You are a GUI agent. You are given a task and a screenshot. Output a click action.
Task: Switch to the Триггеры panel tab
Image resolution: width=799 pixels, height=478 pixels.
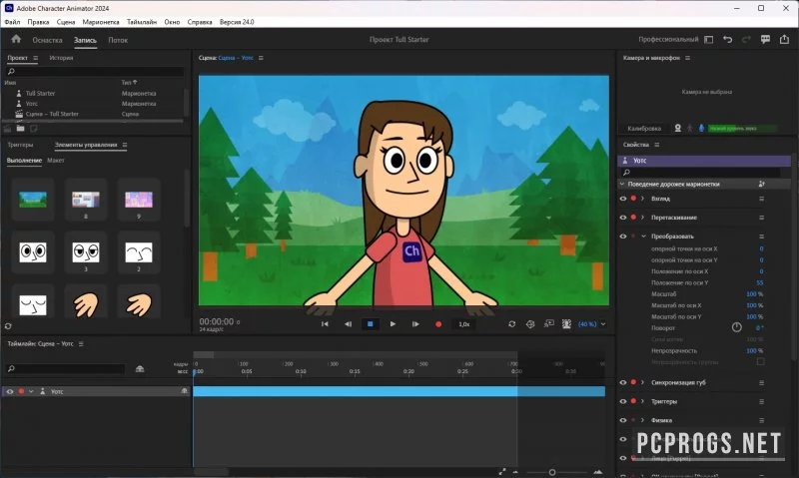point(20,145)
